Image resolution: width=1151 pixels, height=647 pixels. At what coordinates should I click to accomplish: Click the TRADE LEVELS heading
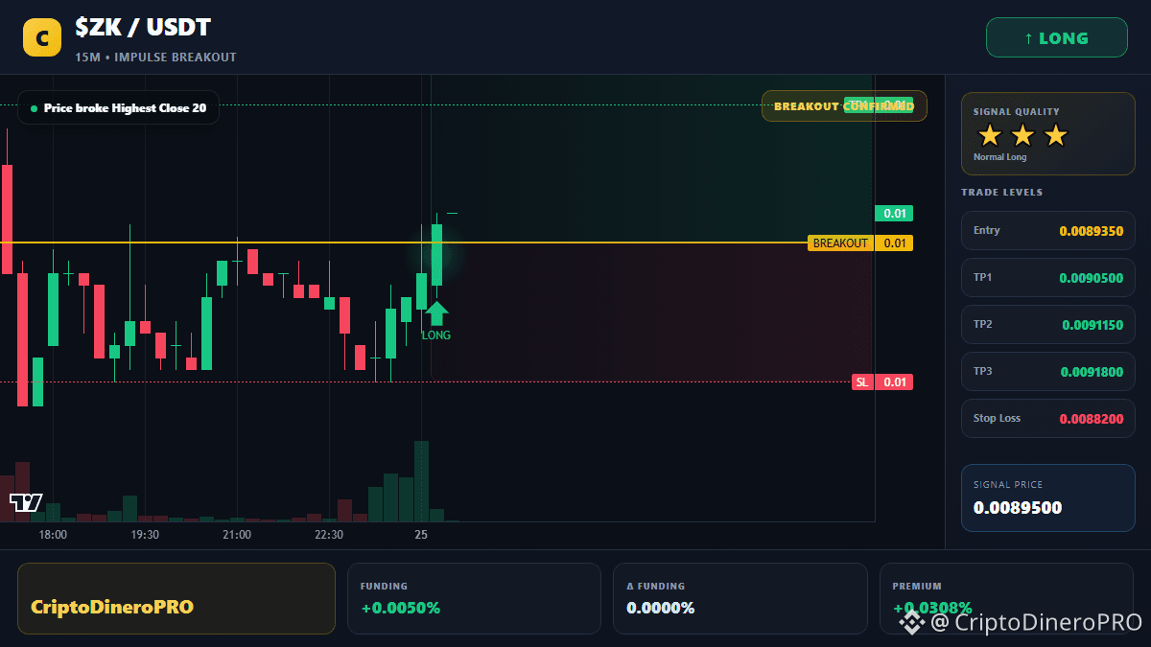click(1001, 193)
